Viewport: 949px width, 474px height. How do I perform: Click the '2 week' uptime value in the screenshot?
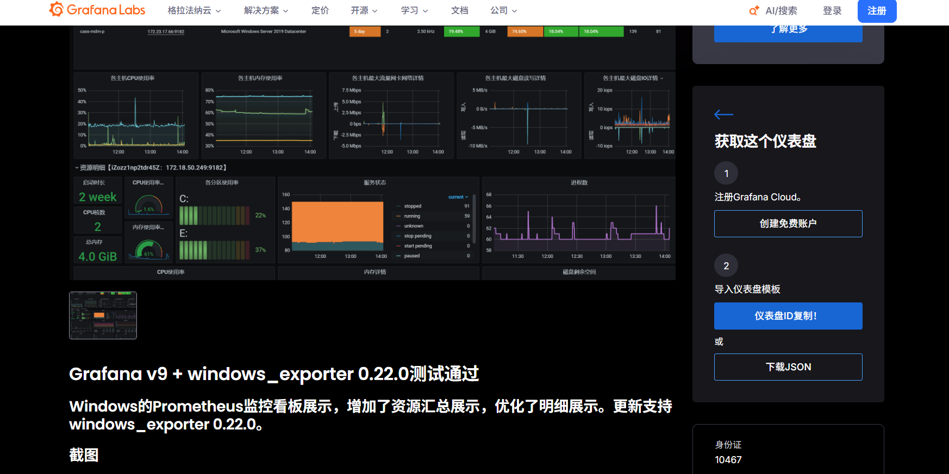click(x=98, y=197)
